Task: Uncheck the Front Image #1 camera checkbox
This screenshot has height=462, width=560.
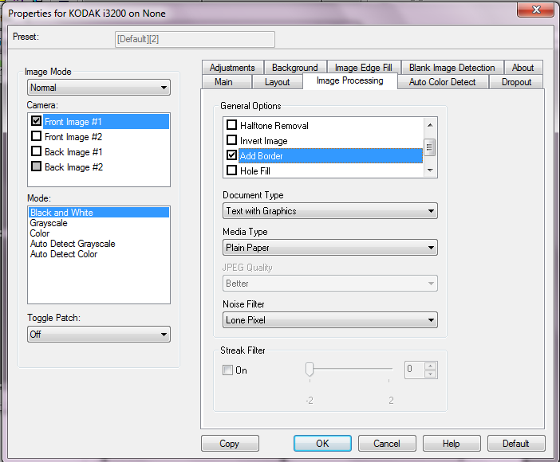Action: click(x=36, y=120)
